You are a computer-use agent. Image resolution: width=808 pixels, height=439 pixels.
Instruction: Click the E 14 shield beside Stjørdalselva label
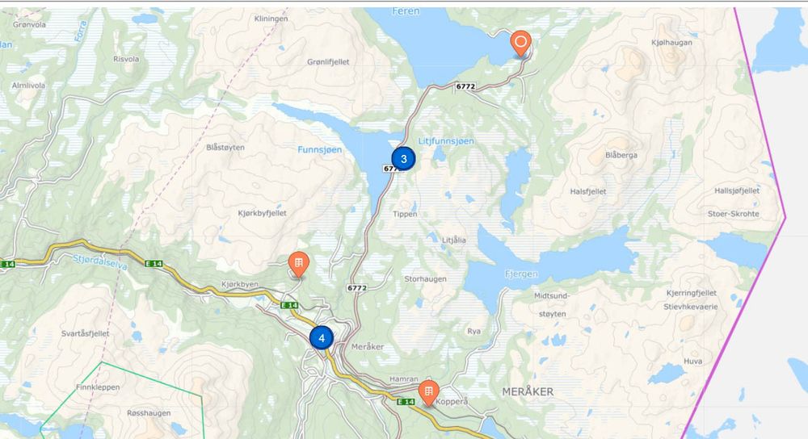point(154,264)
